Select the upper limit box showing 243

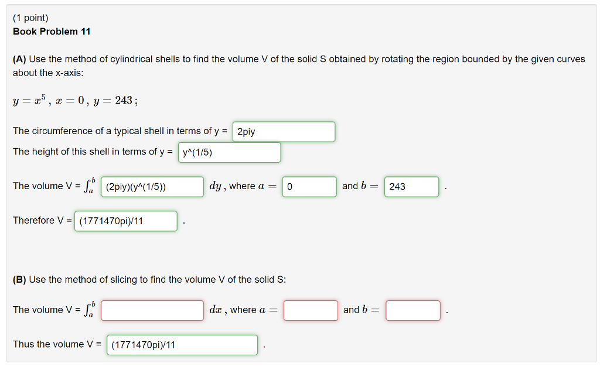pyautogui.click(x=411, y=186)
